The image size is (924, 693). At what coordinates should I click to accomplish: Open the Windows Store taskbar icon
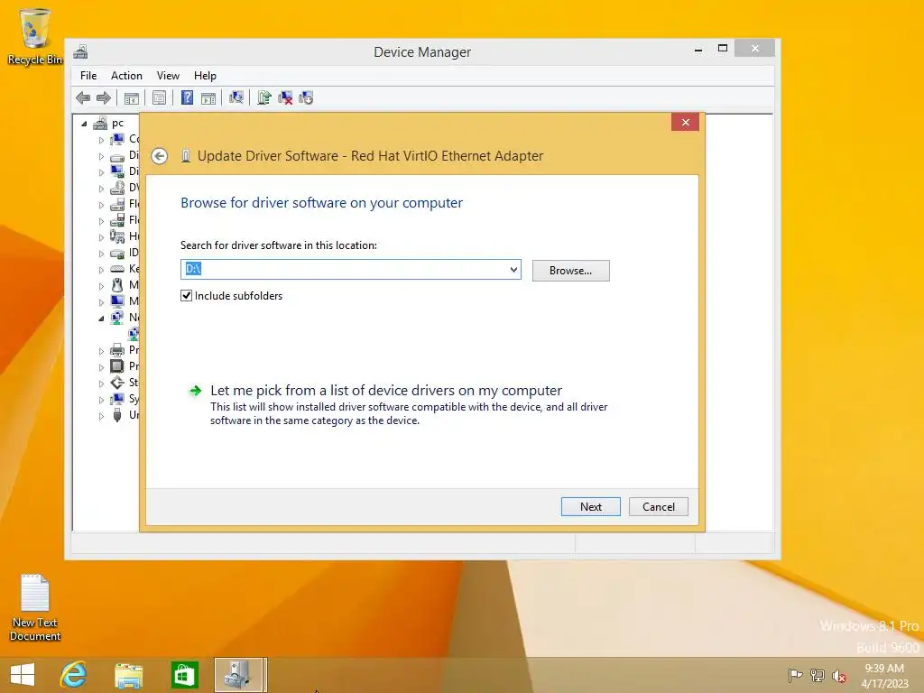click(x=184, y=675)
